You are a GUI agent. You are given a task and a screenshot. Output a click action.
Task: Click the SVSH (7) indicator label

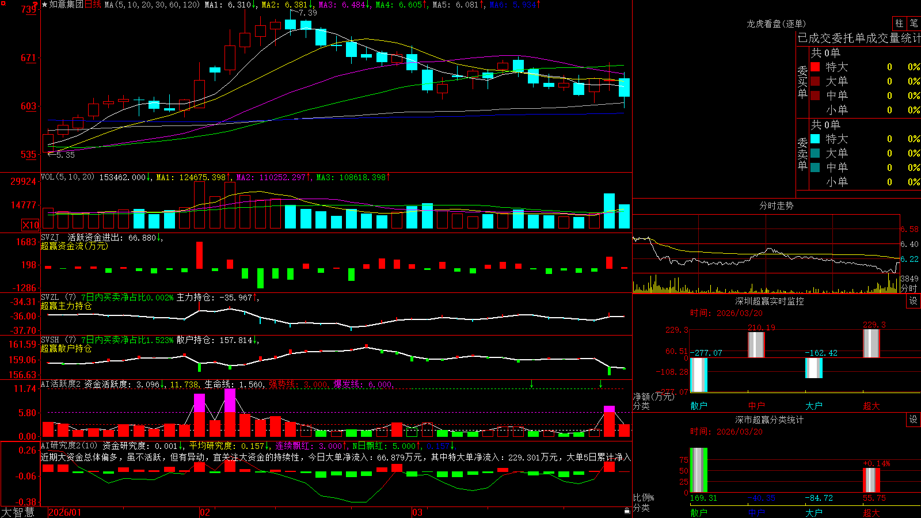tap(58, 340)
